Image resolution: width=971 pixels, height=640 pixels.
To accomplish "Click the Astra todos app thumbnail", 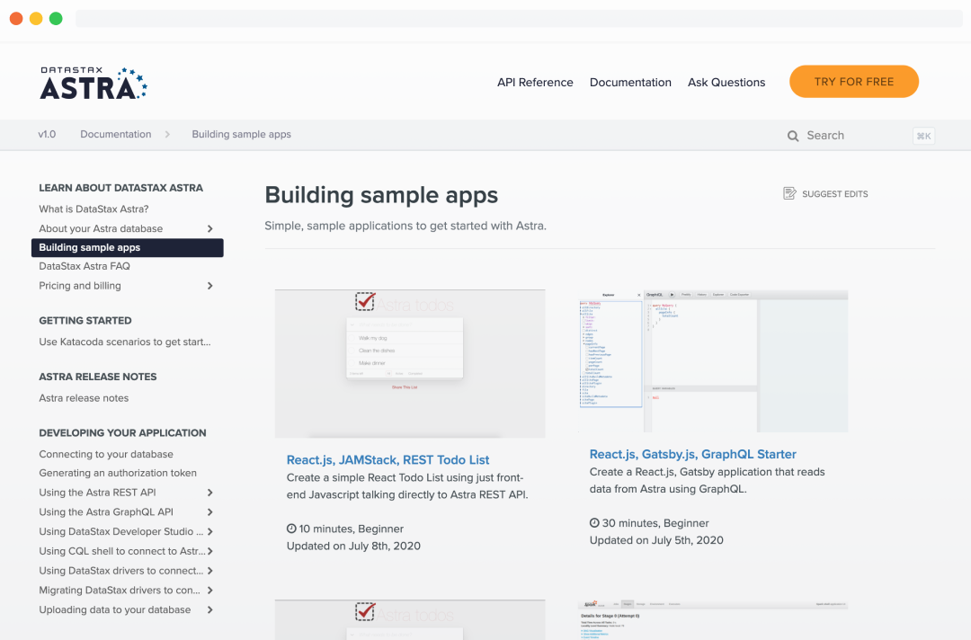I will click(410, 363).
